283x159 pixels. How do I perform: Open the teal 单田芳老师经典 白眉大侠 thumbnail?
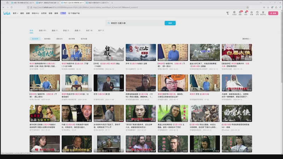coord(45,52)
